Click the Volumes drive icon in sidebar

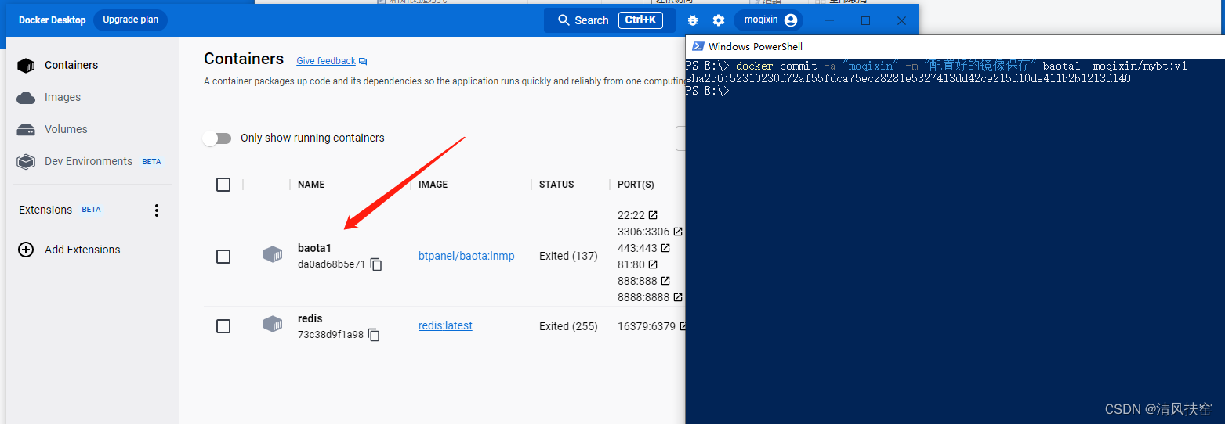26,129
